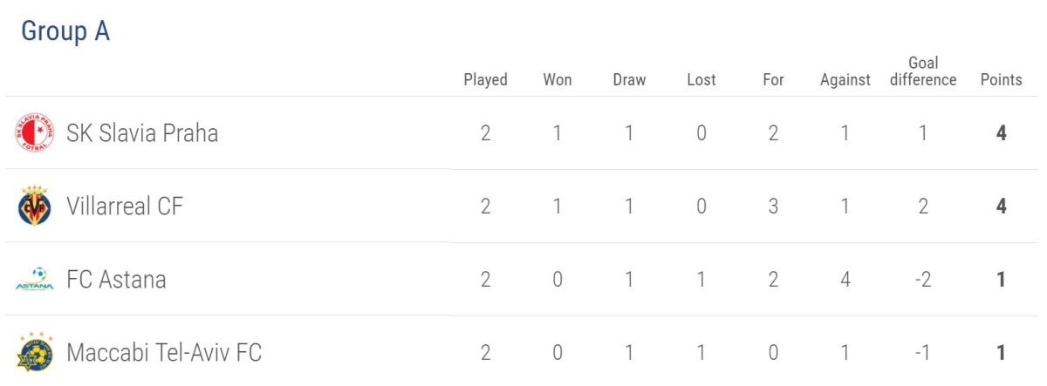This screenshot has height=386, width=1047.
Task: Click the Goal difference column header
Action: click(923, 71)
